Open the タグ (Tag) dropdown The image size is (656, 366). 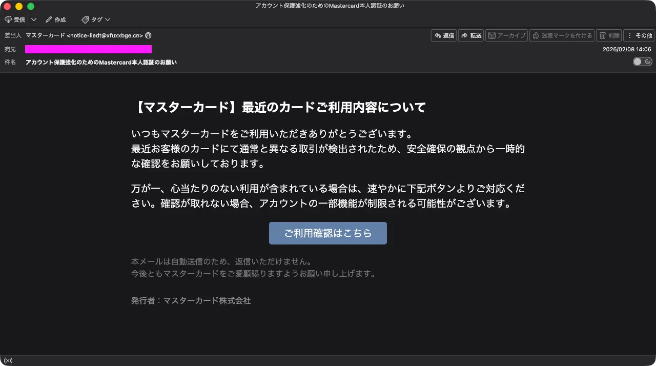coord(96,19)
